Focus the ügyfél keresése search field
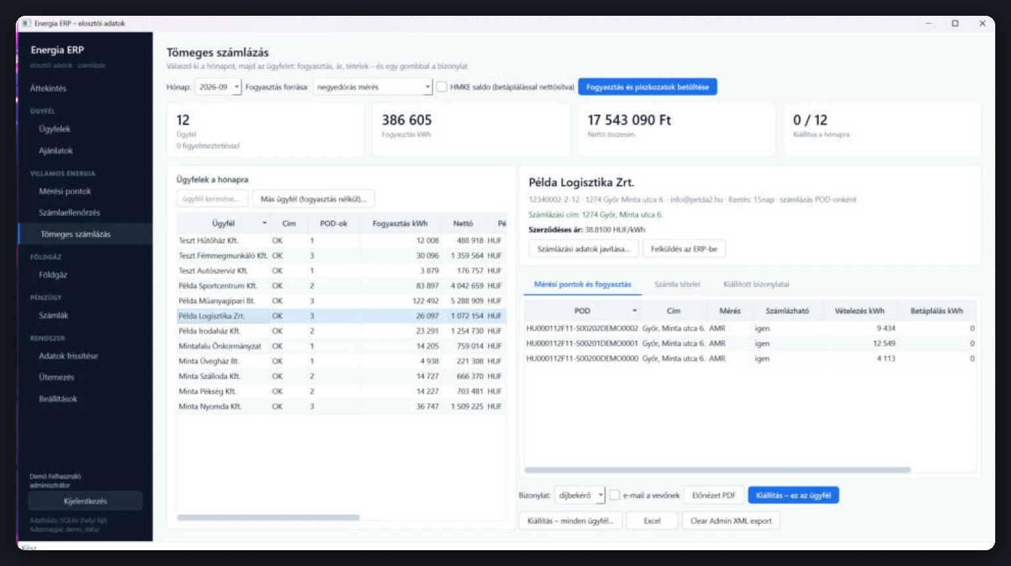This screenshot has width=1011, height=566. (x=212, y=199)
